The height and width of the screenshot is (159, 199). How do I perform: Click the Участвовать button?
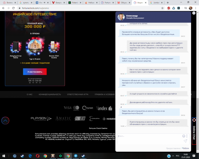point(35,72)
